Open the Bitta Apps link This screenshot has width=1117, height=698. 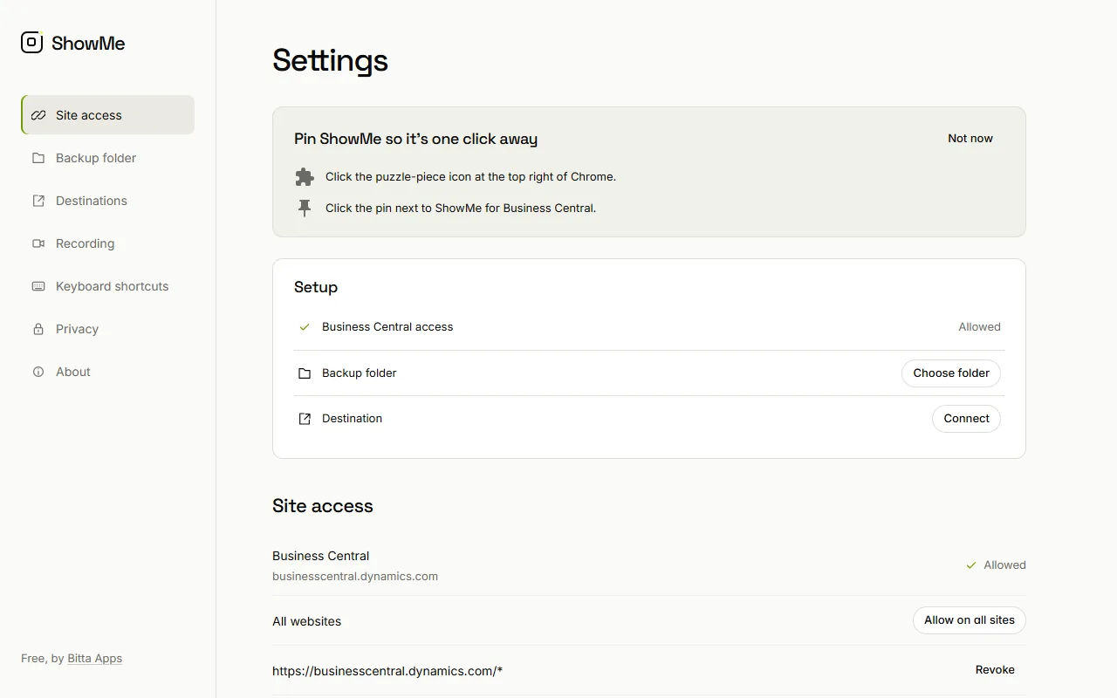tap(94, 658)
